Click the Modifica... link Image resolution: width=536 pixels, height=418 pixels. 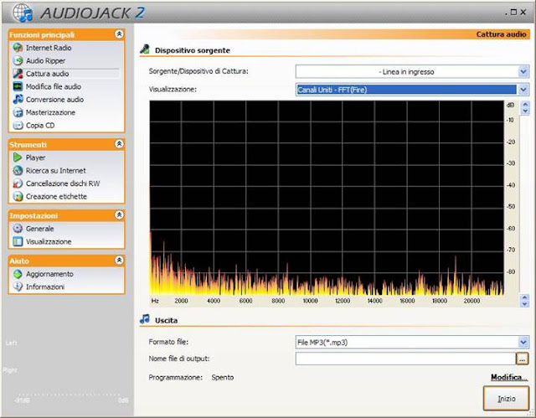[x=508, y=377]
